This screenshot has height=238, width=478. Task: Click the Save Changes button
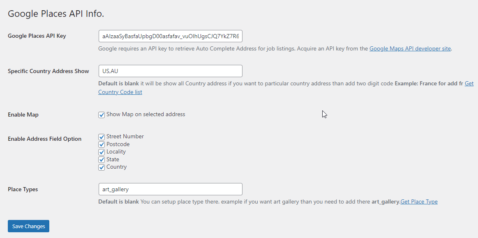28,226
